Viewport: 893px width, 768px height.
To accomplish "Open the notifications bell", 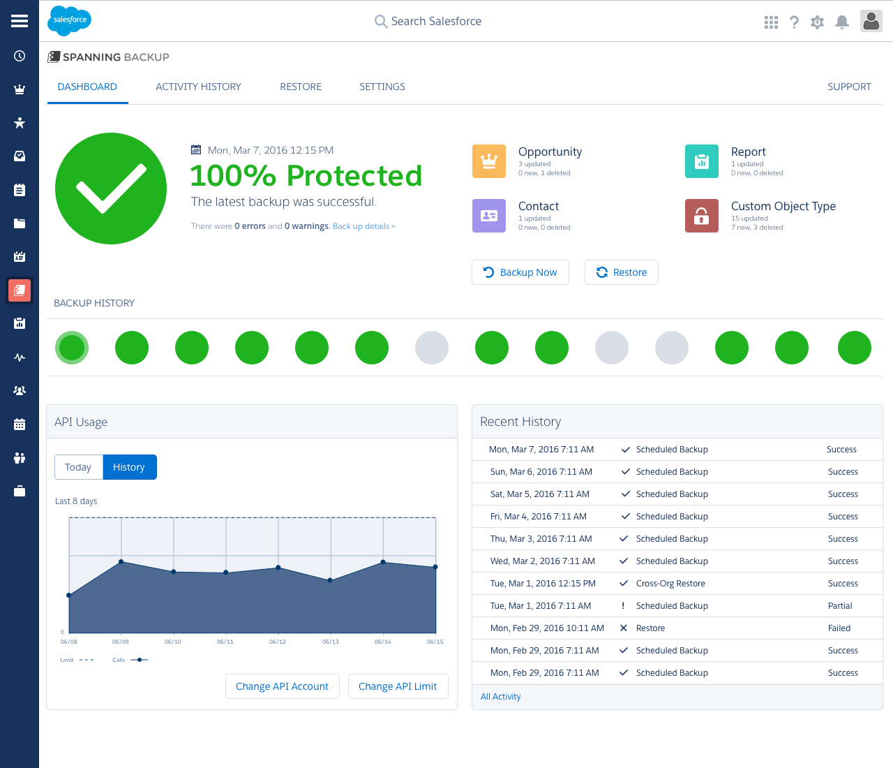I will point(842,22).
